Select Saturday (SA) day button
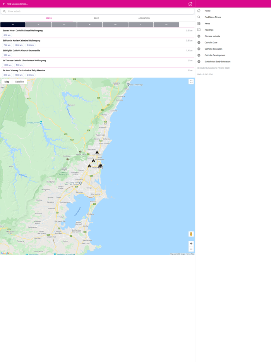Viewport: 271px width, 362px height. (x=166, y=25)
